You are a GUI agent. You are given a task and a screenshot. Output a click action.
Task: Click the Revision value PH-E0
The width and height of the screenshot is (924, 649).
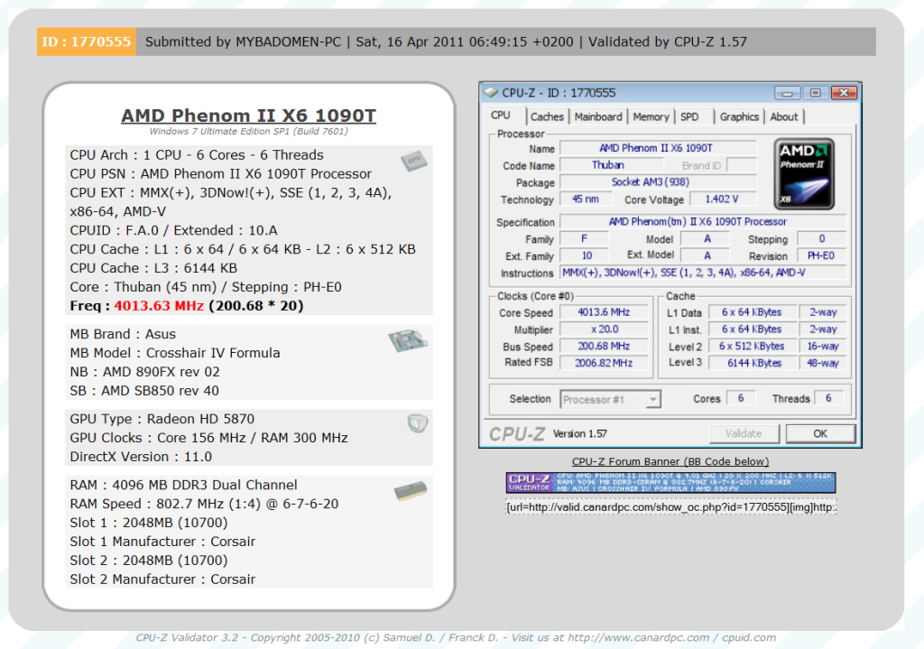(x=821, y=255)
